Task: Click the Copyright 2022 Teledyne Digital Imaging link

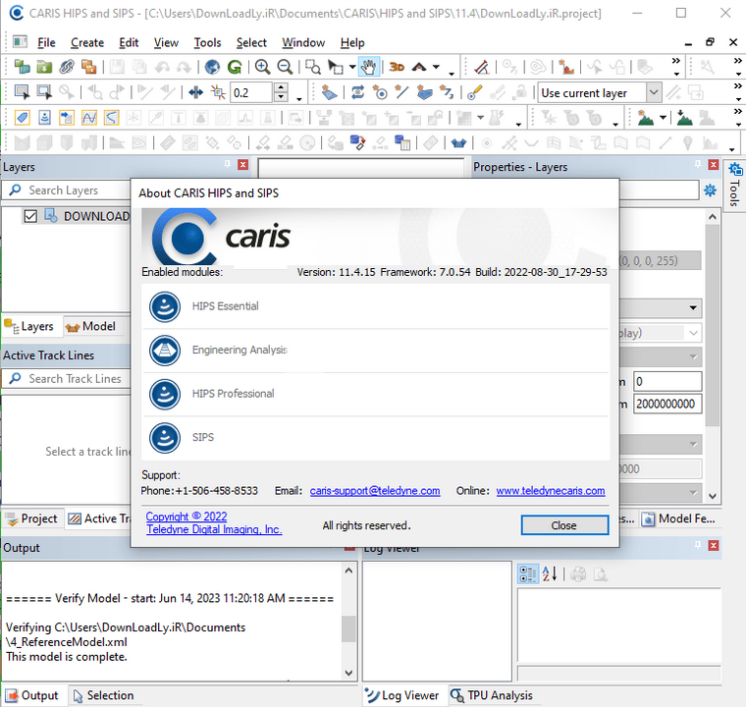Action: coord(214,523)
